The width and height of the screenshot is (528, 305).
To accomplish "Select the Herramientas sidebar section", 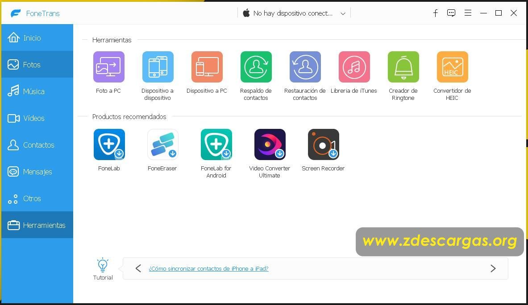I will (37, 225).
